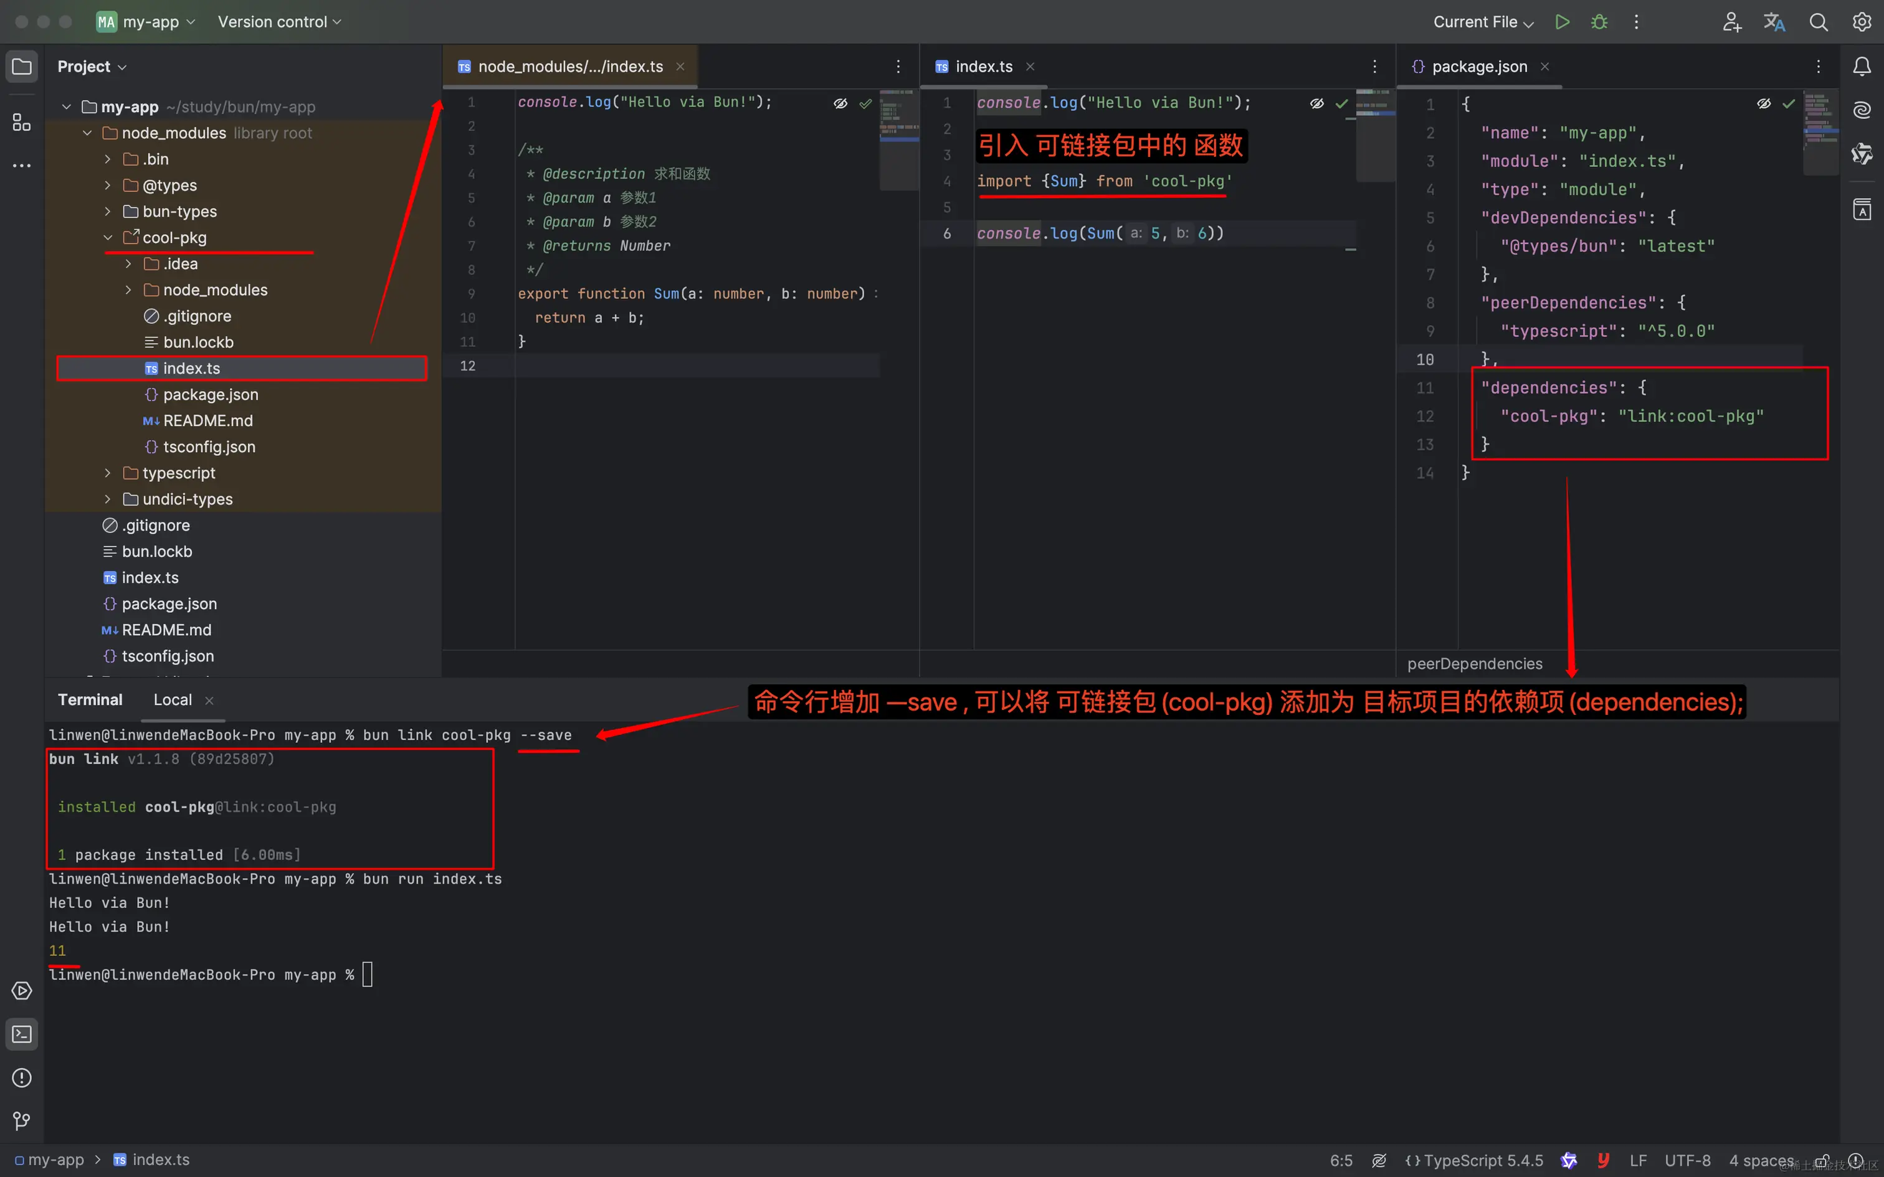Toggle reader mode eye in package.json editor
Image resolution: width=1884 pixels, height=1177 pixels.
pyautogui.click(x=1764, y=103)
